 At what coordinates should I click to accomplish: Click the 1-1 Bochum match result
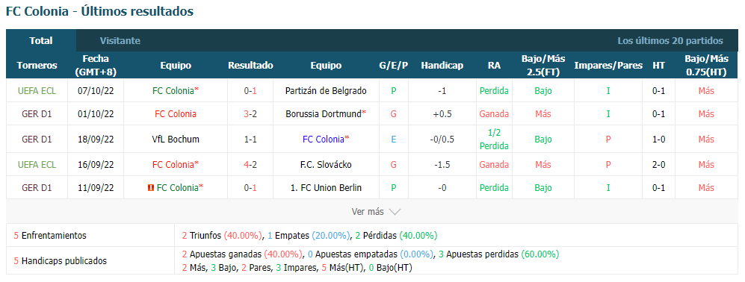coord(250,140)
